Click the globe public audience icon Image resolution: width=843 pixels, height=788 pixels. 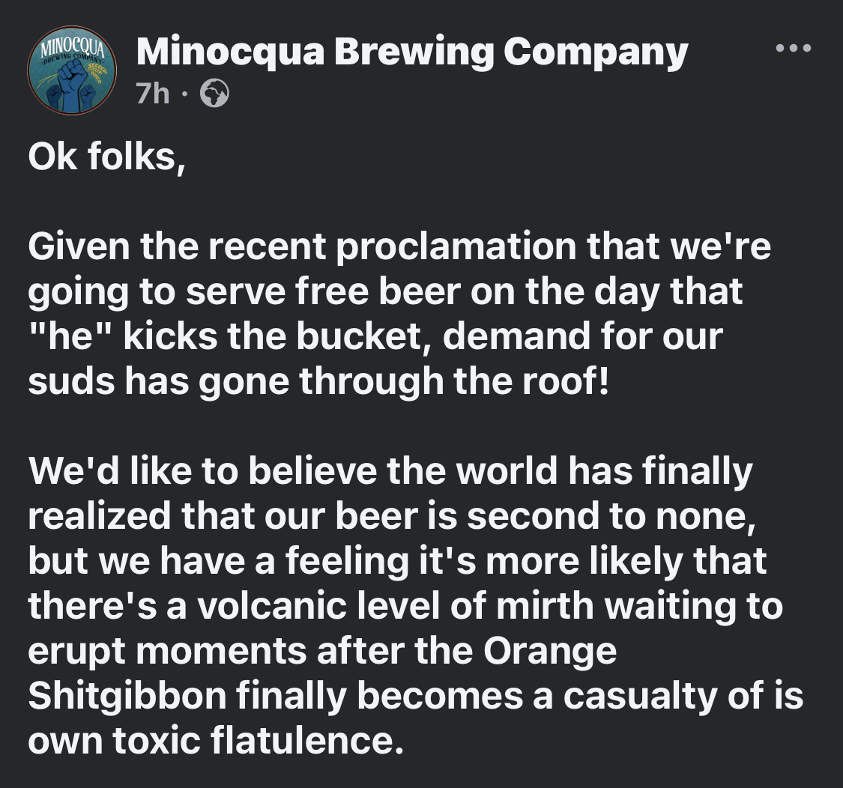214,94
